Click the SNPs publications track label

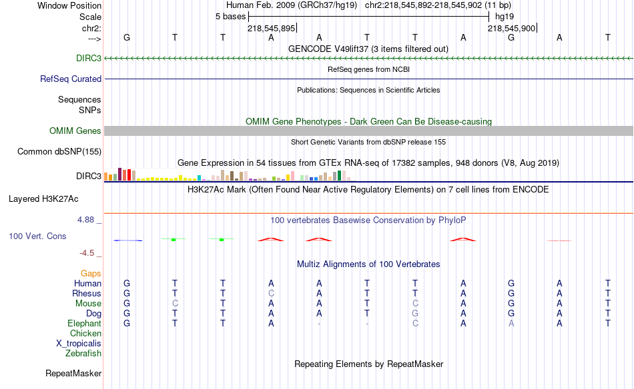(90, 110)
